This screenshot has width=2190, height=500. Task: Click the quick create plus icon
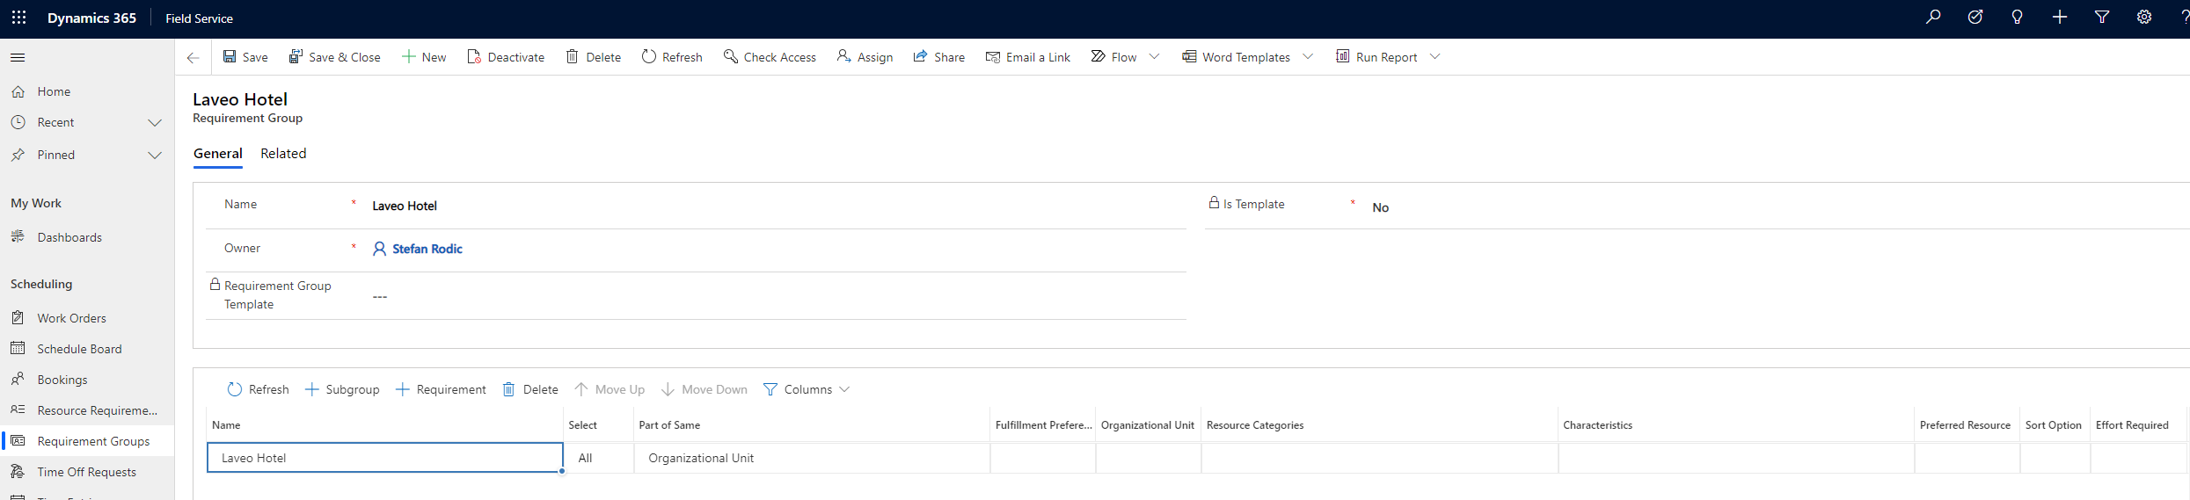(2059, 18)
